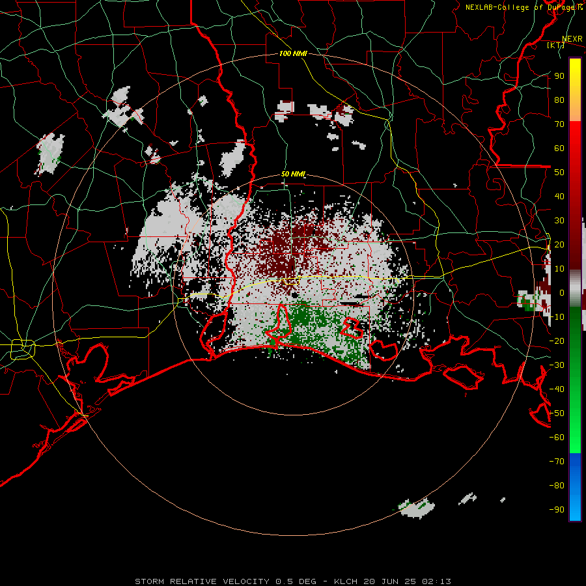Image resolution: width=586 pixels, height=586 pixels.
Task: Click the positive 20 knot scale label
Action: pos(559,244)
